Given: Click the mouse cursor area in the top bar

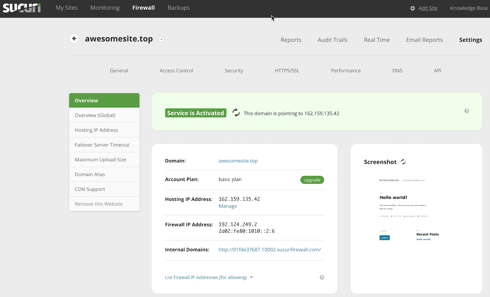Looking at the screenshot, I should coord(272,18).
